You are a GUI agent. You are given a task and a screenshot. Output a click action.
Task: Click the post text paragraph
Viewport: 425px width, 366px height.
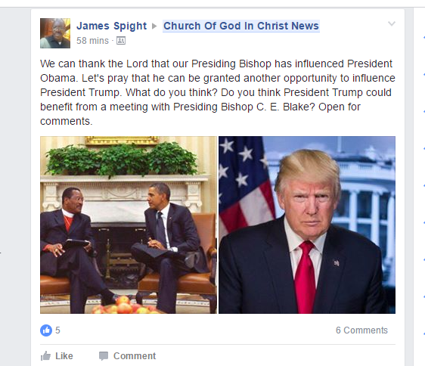[x=217, y=92]
